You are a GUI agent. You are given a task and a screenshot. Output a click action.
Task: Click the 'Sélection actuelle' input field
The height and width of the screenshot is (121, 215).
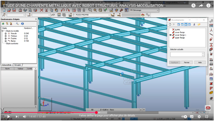point(187,55)
